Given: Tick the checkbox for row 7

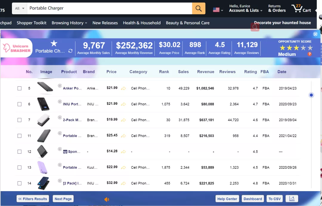Looking at the screenshot, I should tap(19, 120).
